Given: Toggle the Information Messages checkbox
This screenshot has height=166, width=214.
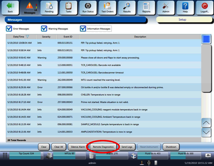Looking at the screenshot, I should pos(83,28).
